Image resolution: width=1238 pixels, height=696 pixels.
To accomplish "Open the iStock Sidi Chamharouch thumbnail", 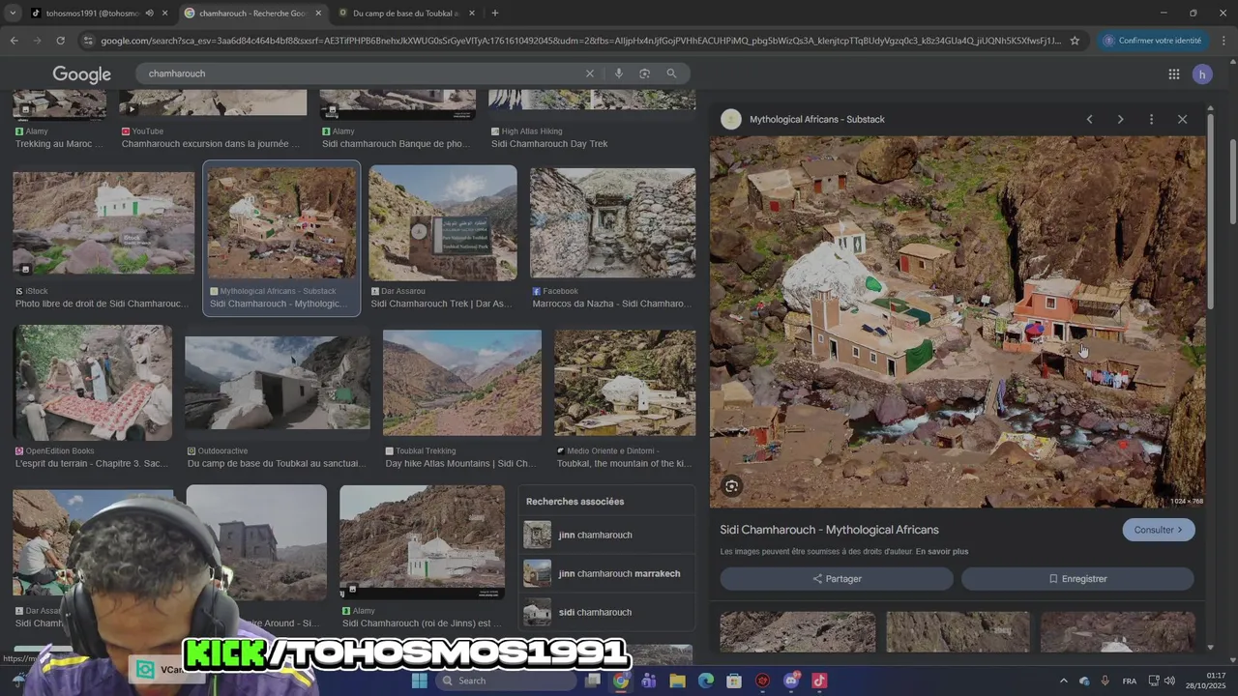I will click(103, 223).
